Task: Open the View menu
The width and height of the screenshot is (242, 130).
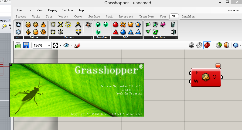Action: click(x=40, y=10)
